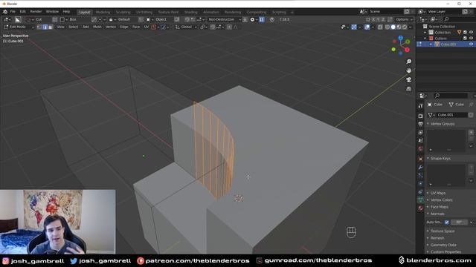Toggle Cutters collection exclude checkbox
The height and width of the screenshot is (267, 476).
[x=465, y=38]
